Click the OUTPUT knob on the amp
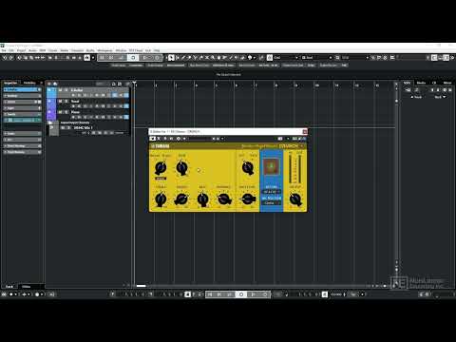 point(295,199)
